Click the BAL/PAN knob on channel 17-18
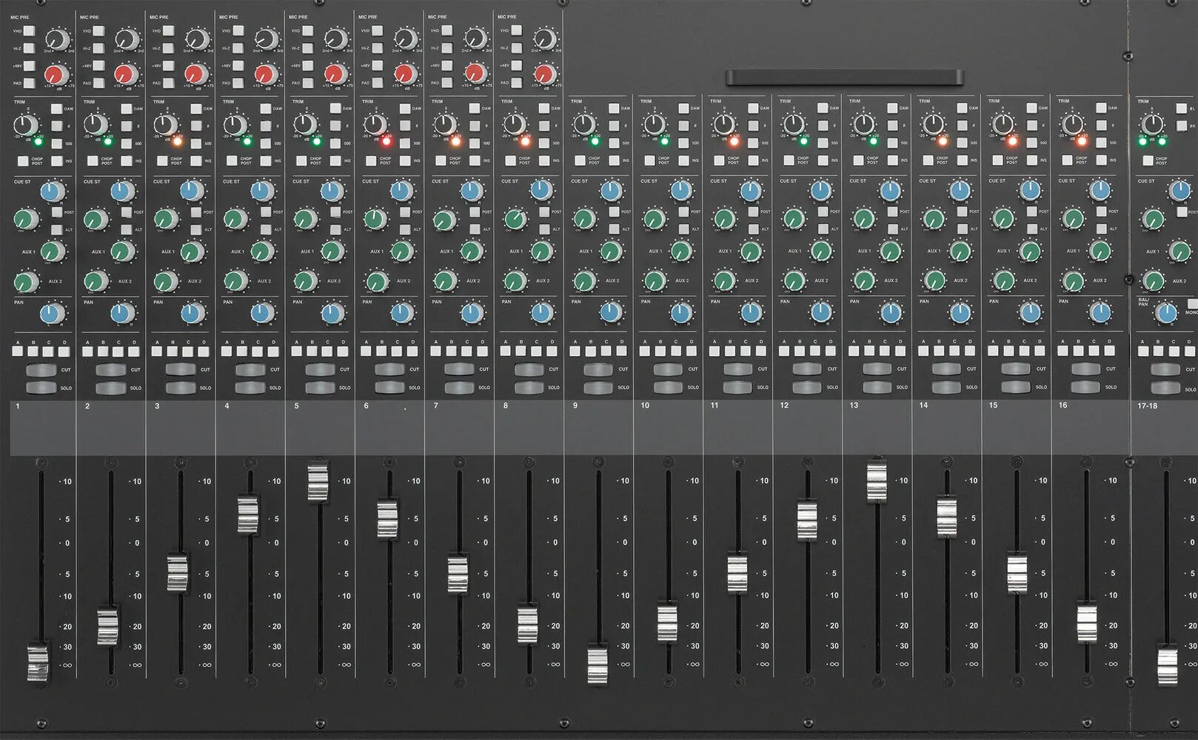1198x740 pixels. pos(1165,313)
